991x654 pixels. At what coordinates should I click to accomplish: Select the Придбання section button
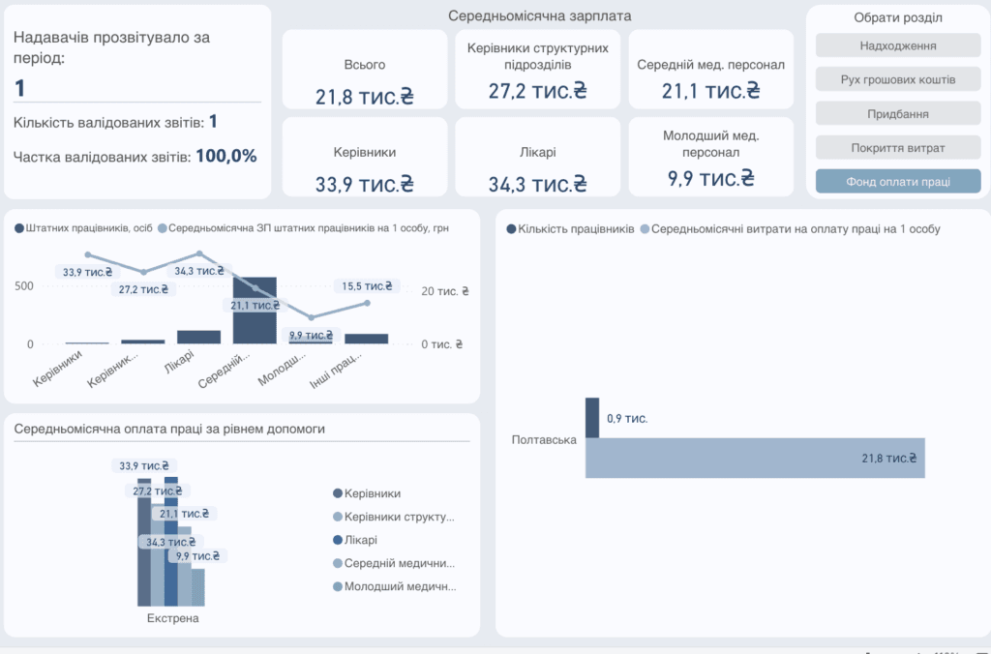coord(897,114)
